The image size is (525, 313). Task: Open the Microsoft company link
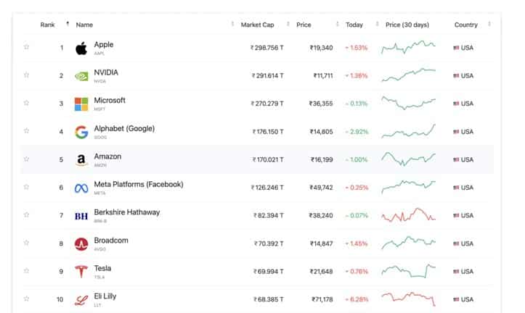(x=110, y=101)
